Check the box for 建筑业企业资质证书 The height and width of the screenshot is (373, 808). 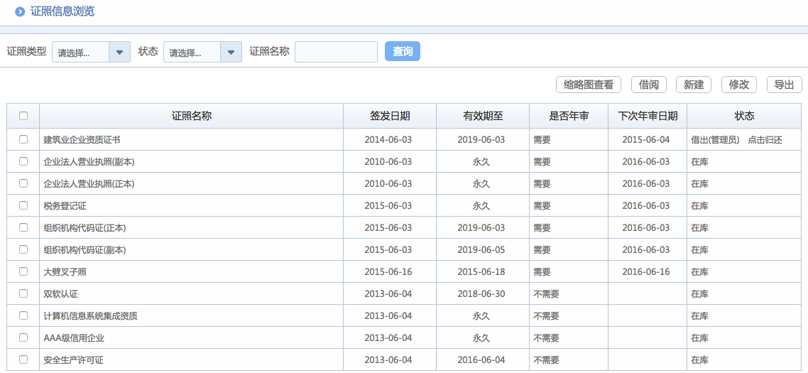coord(23,139)
